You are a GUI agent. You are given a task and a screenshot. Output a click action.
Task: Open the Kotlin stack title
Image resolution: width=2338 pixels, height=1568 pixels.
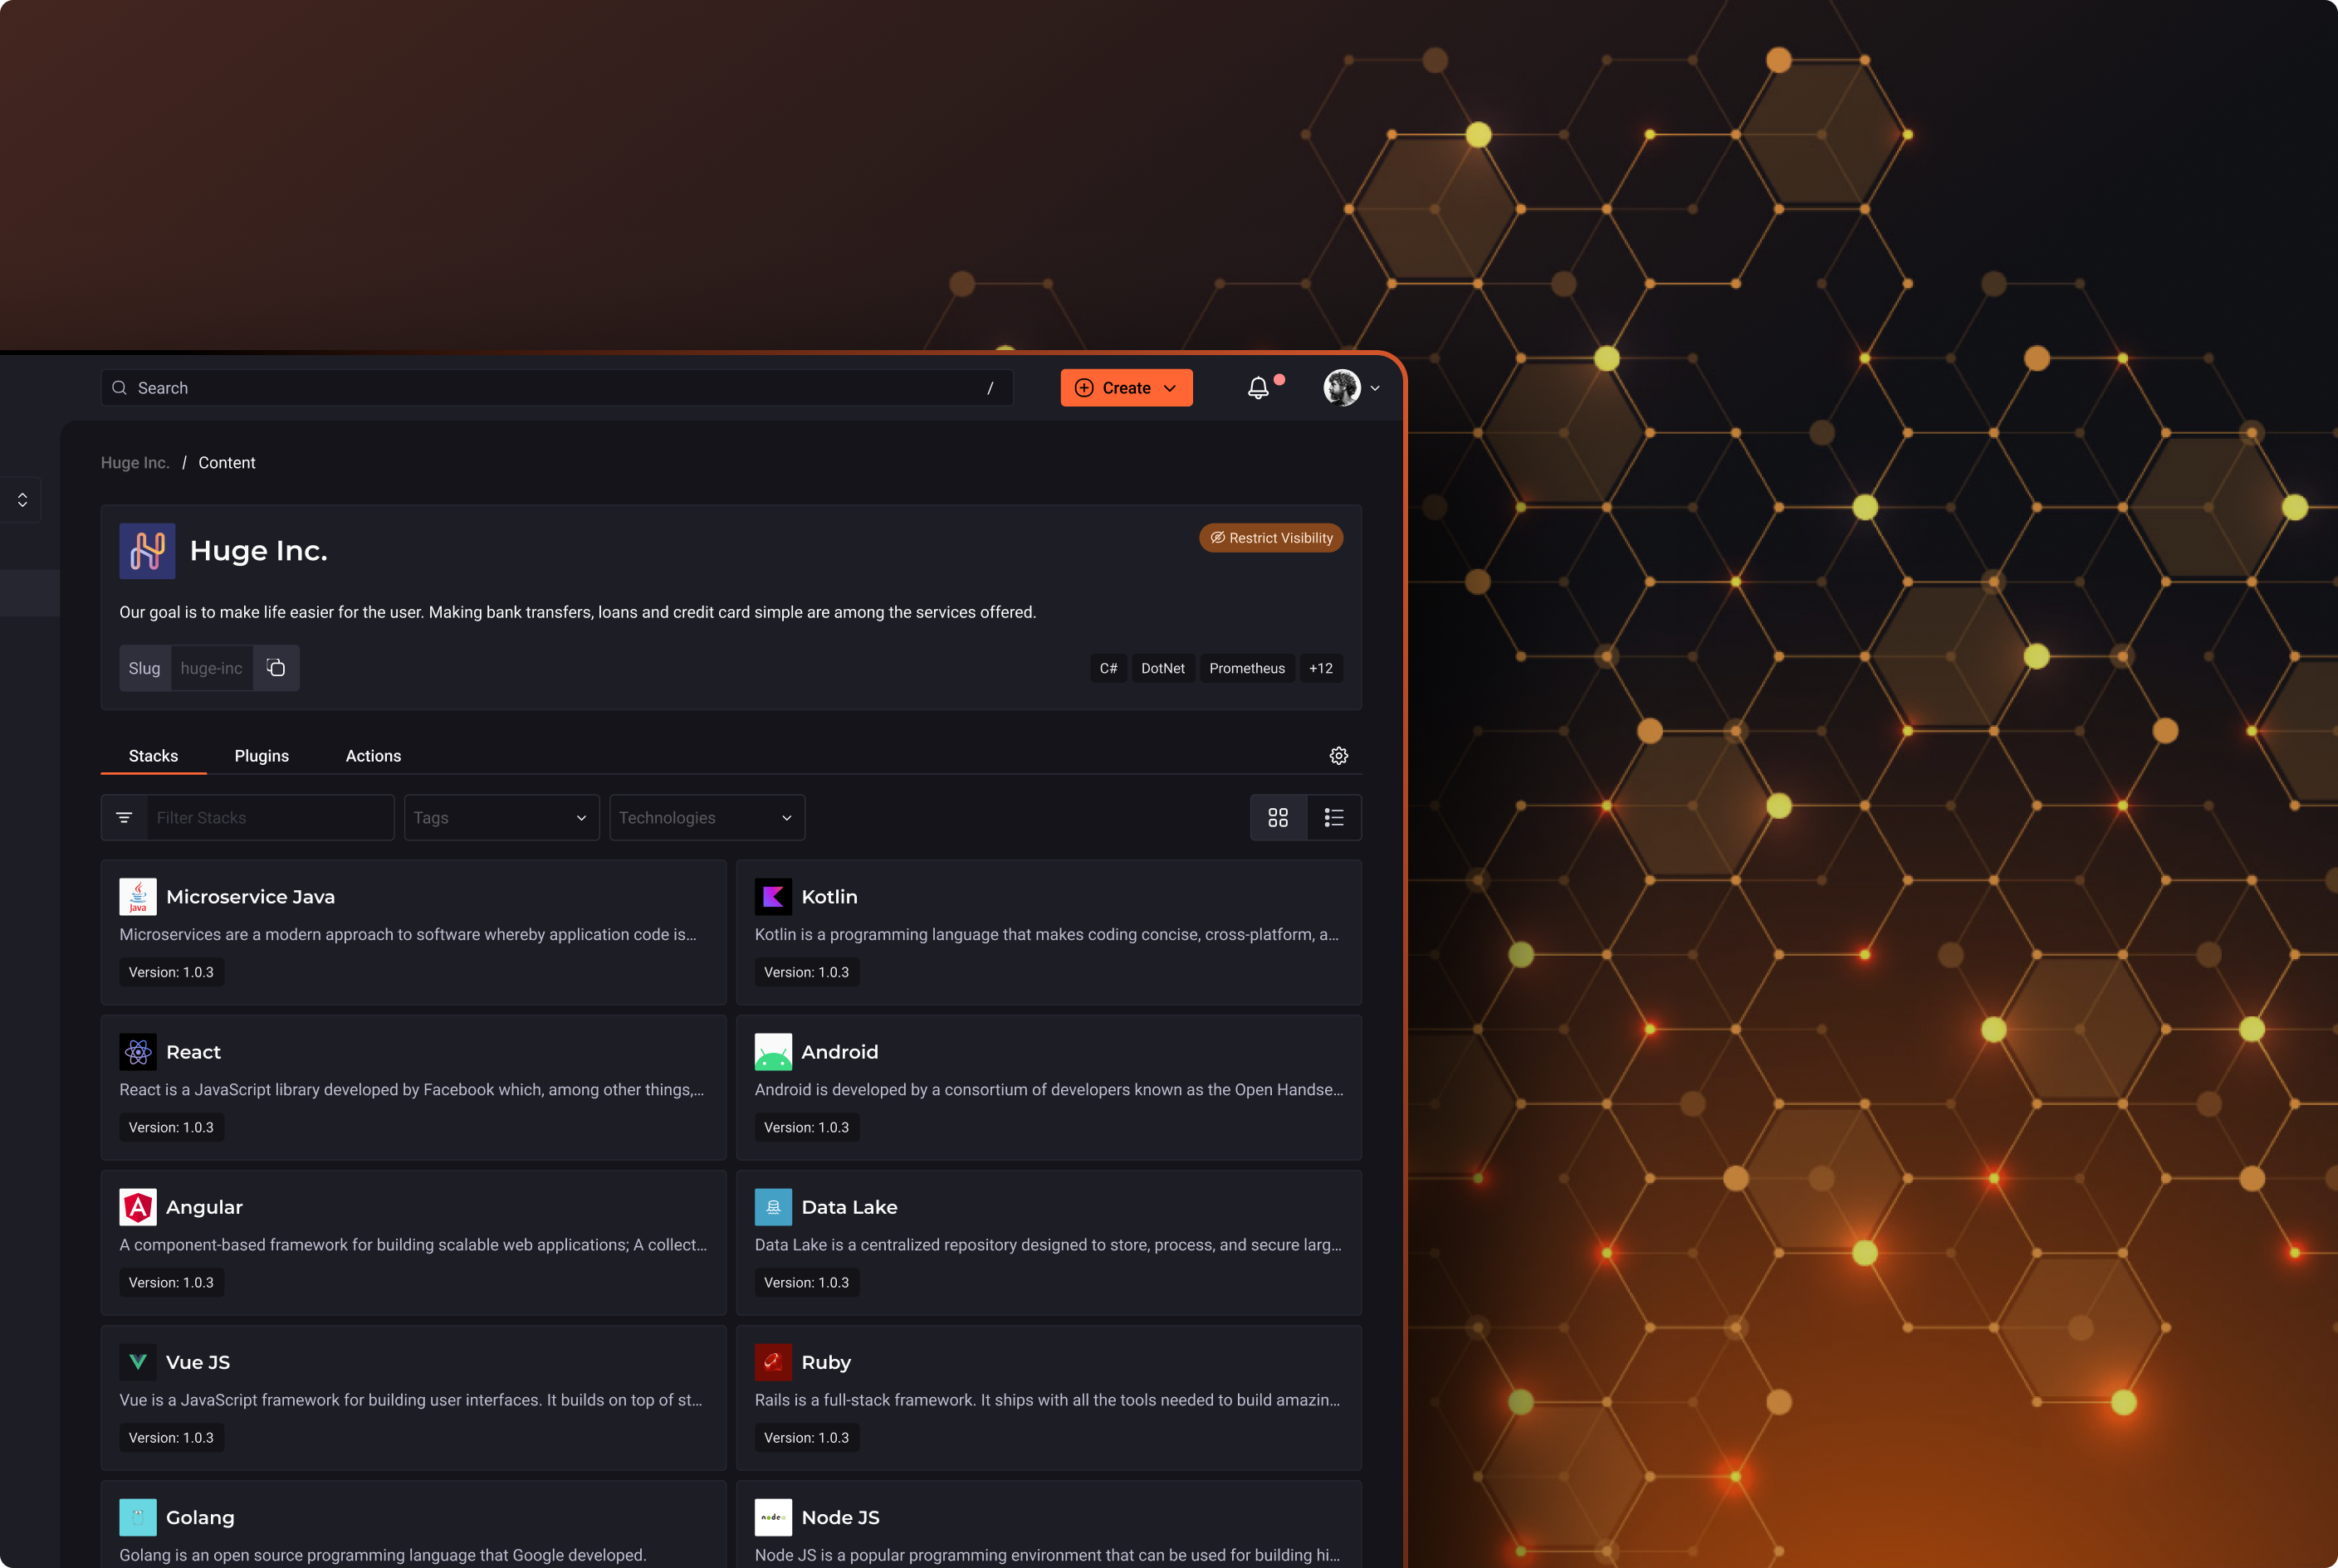(x=829, y=897)
